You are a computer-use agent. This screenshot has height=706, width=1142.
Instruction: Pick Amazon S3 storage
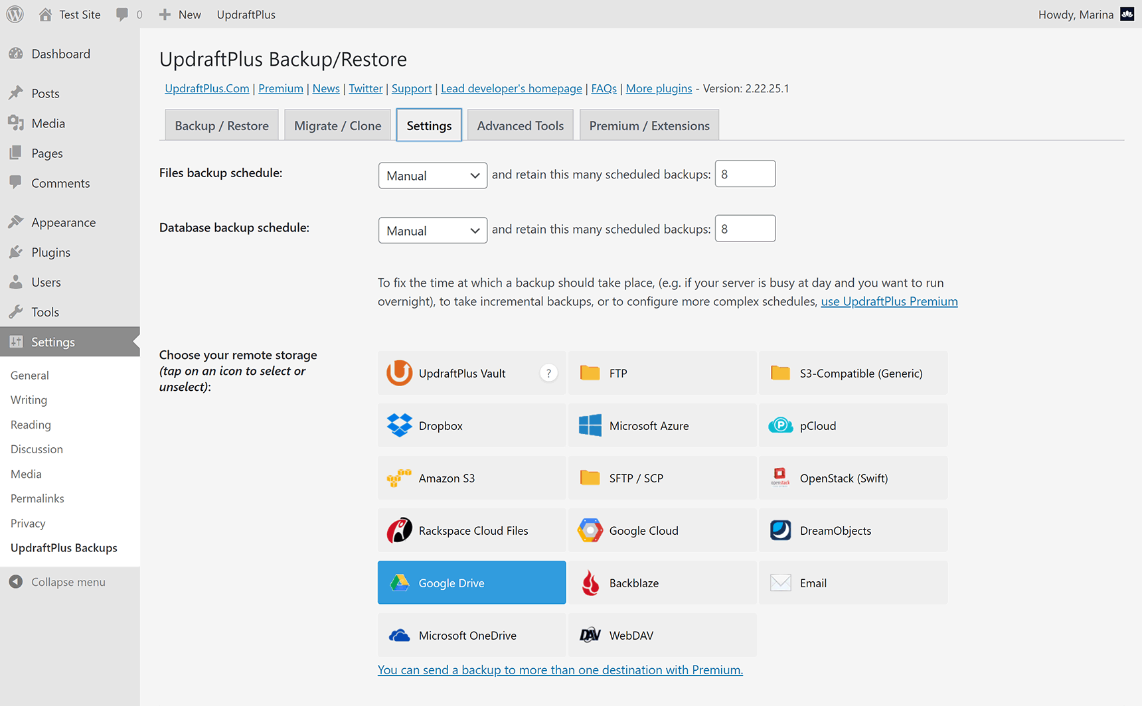click(x=471, y=478)
